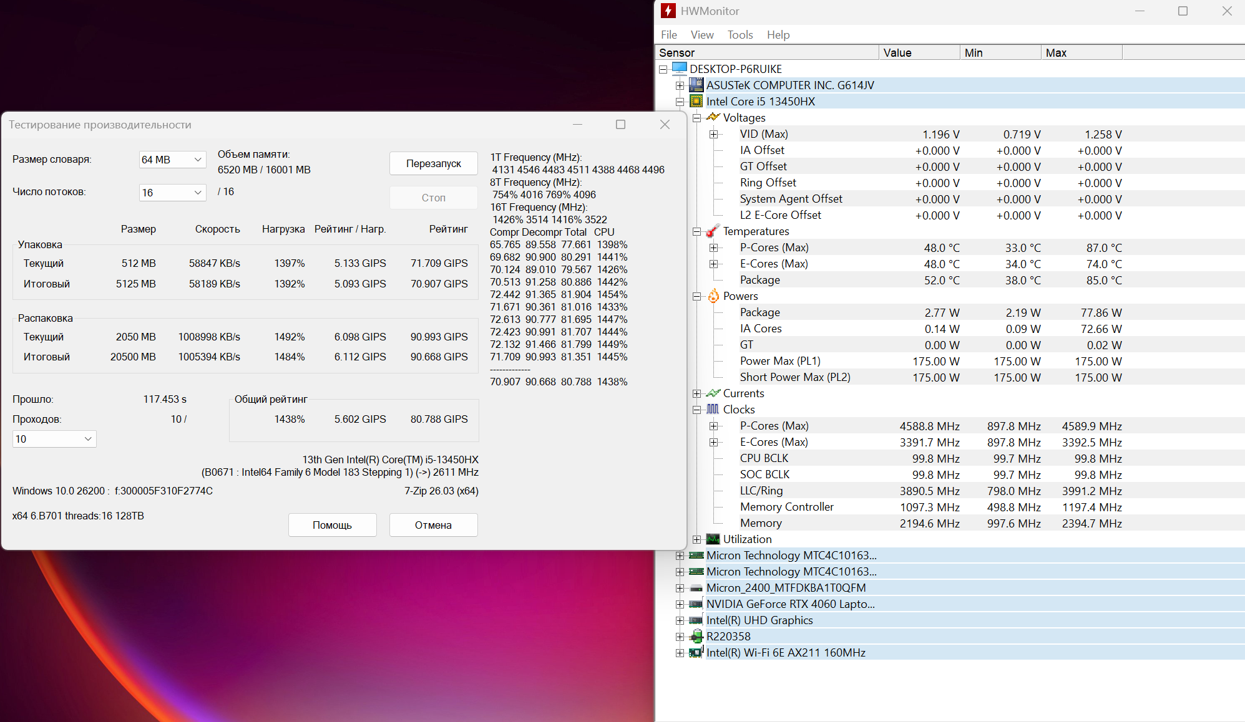Click the HWMonitor app logo icon
Image resolution: width=1245 pixels, height=722 pixels.
coord(668,11)
